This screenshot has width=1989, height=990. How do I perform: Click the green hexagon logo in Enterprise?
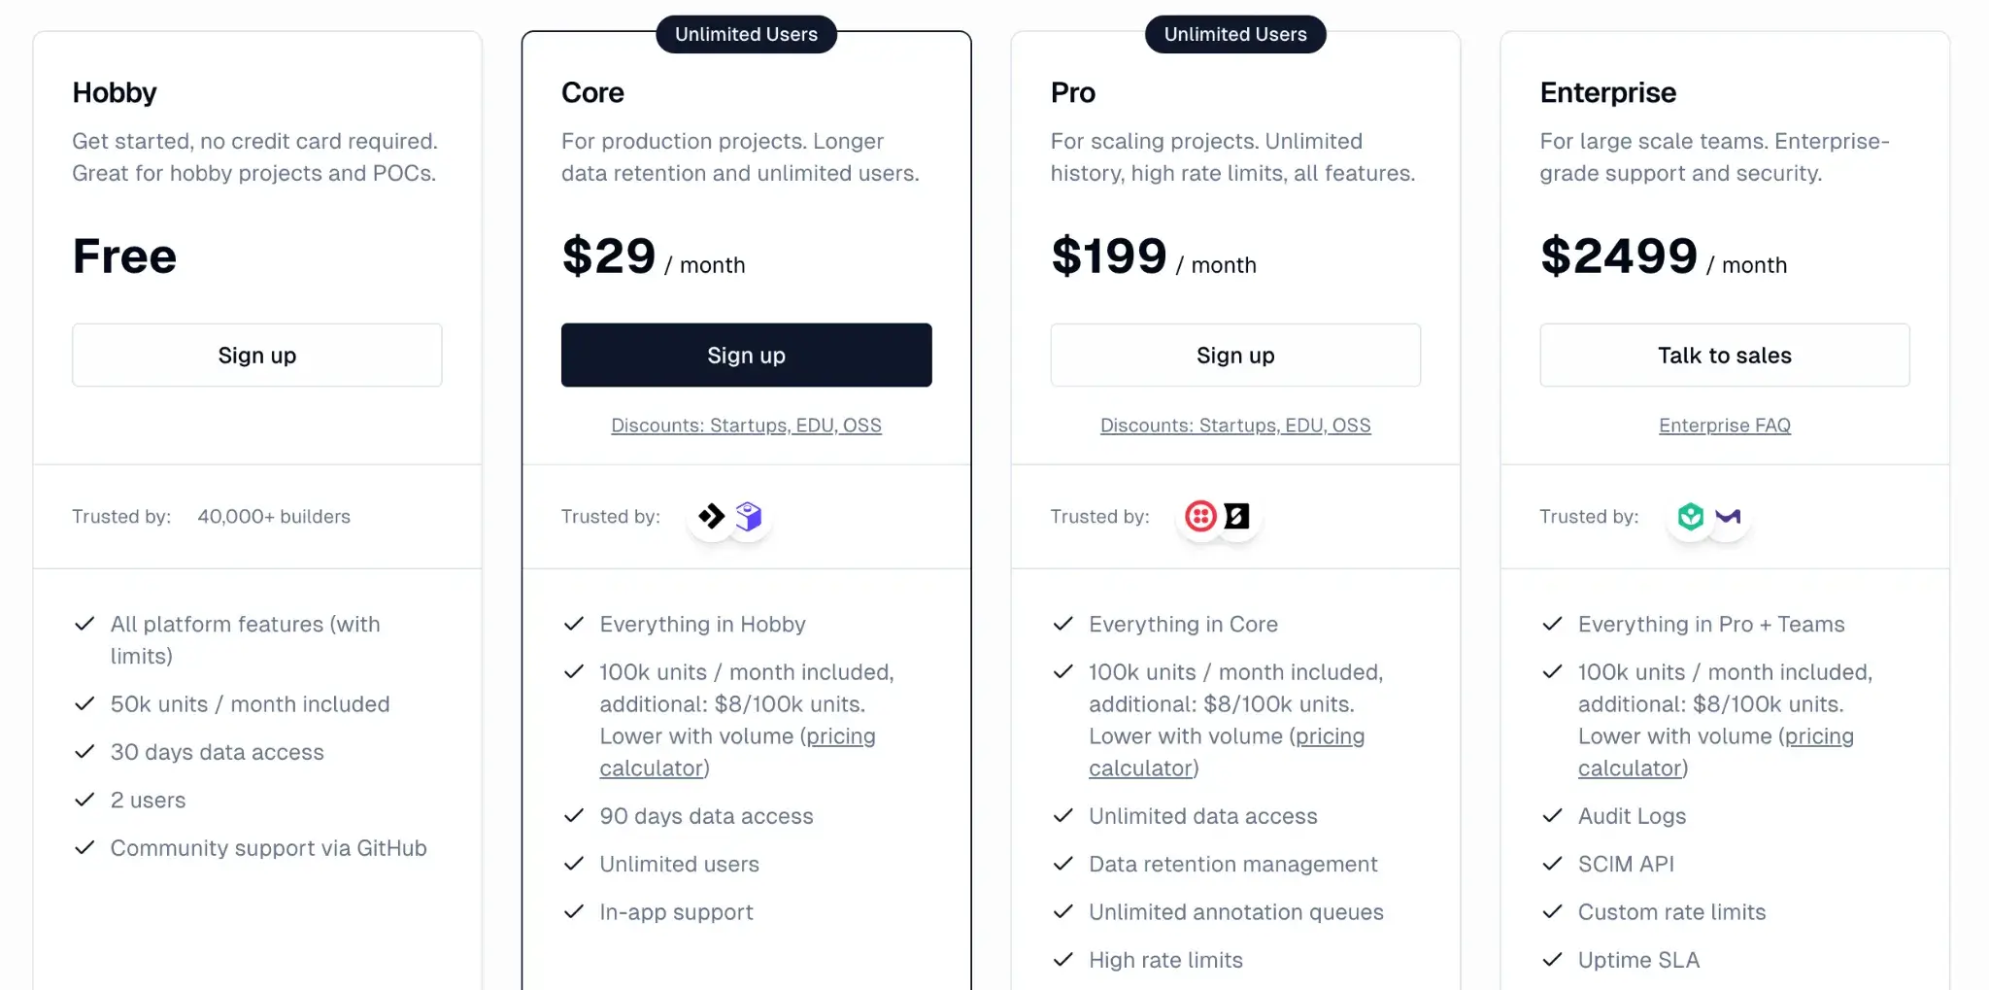[1690, 516]
